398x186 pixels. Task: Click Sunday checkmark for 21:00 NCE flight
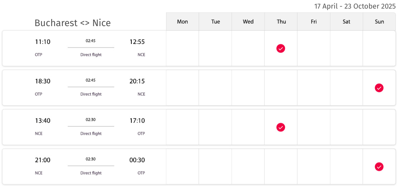coord(379,167)
